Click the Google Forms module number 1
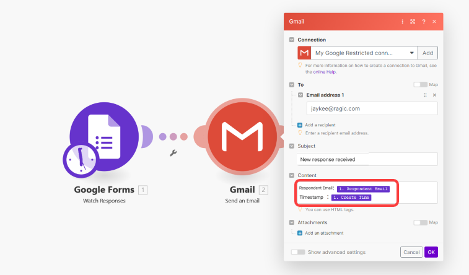This screenshot has width=469, height=275. tap(142, 190)
